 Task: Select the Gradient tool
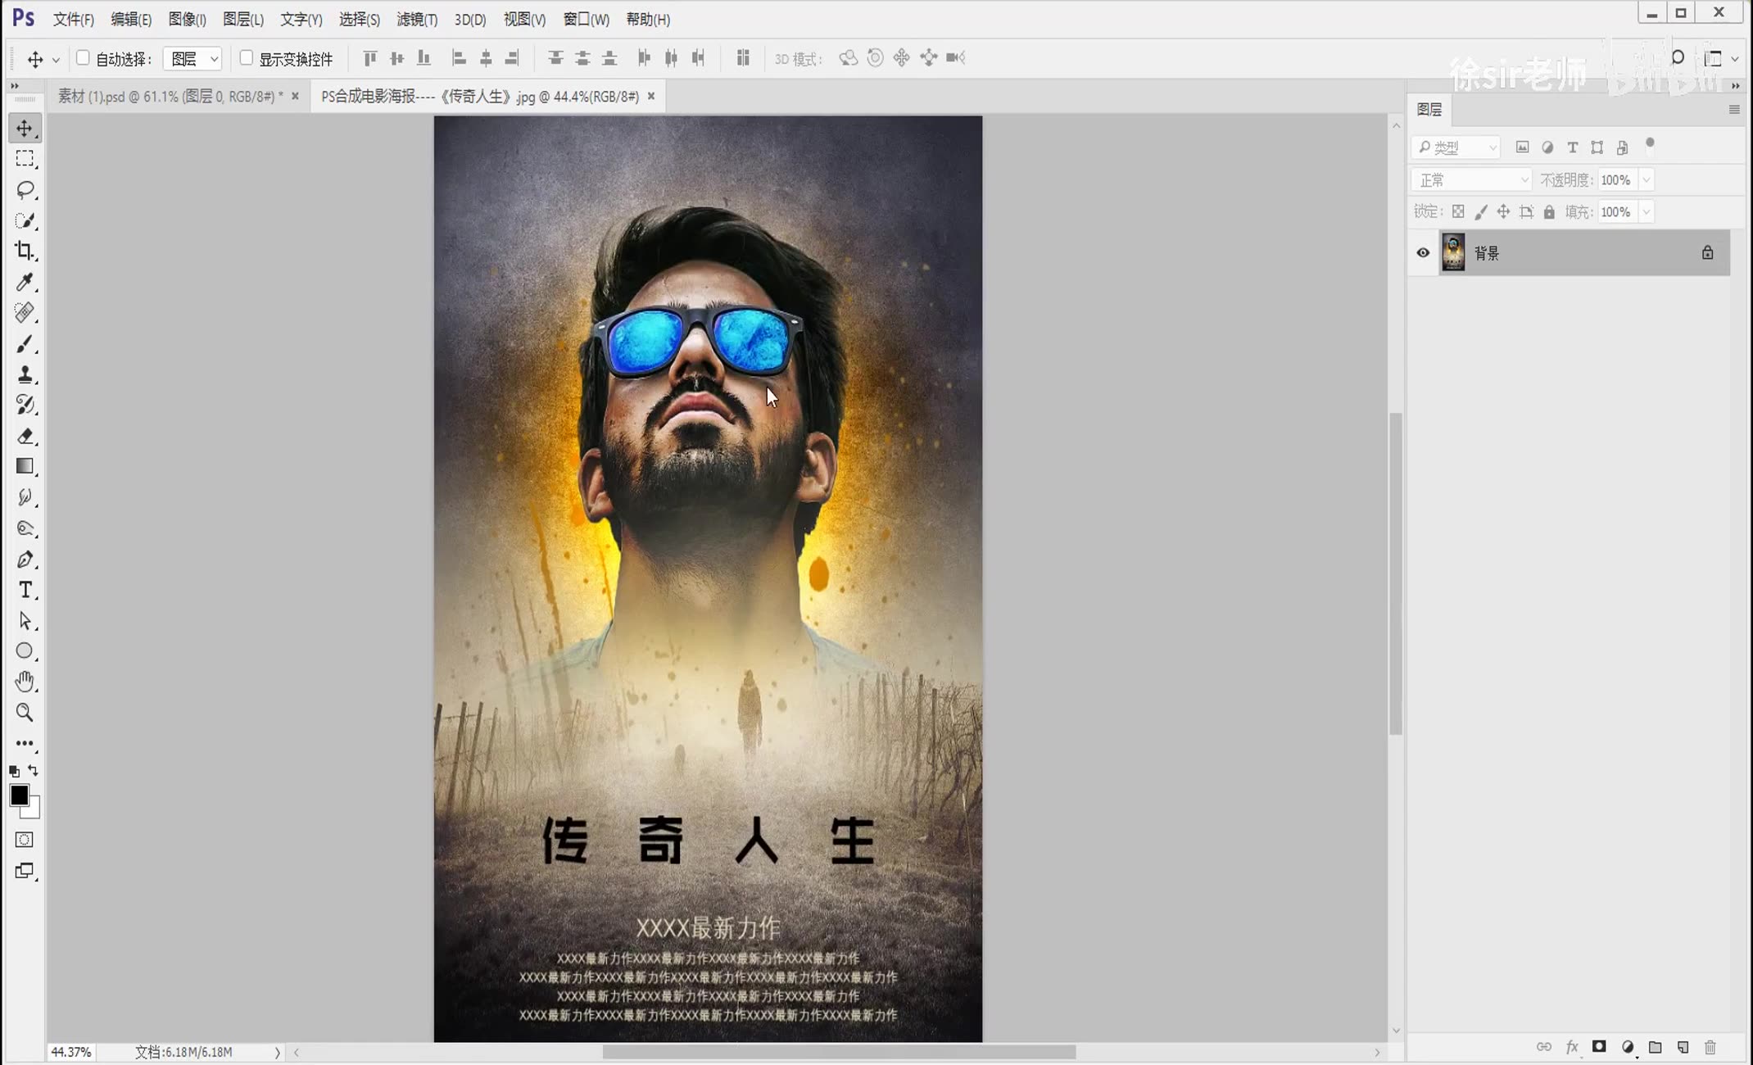click(25, 465)
